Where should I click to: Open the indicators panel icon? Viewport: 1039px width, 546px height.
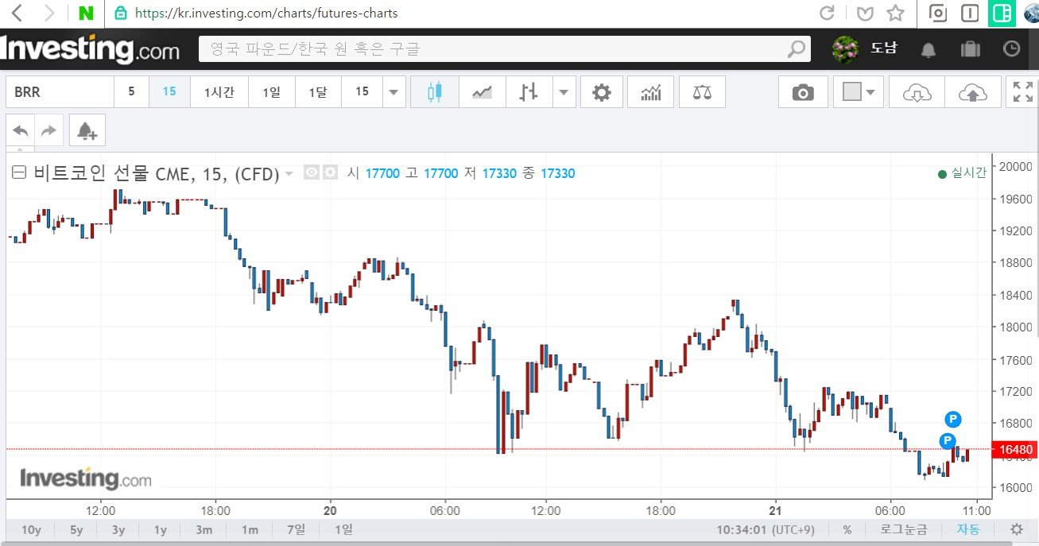pyautogui.click(x=651, y=91)
